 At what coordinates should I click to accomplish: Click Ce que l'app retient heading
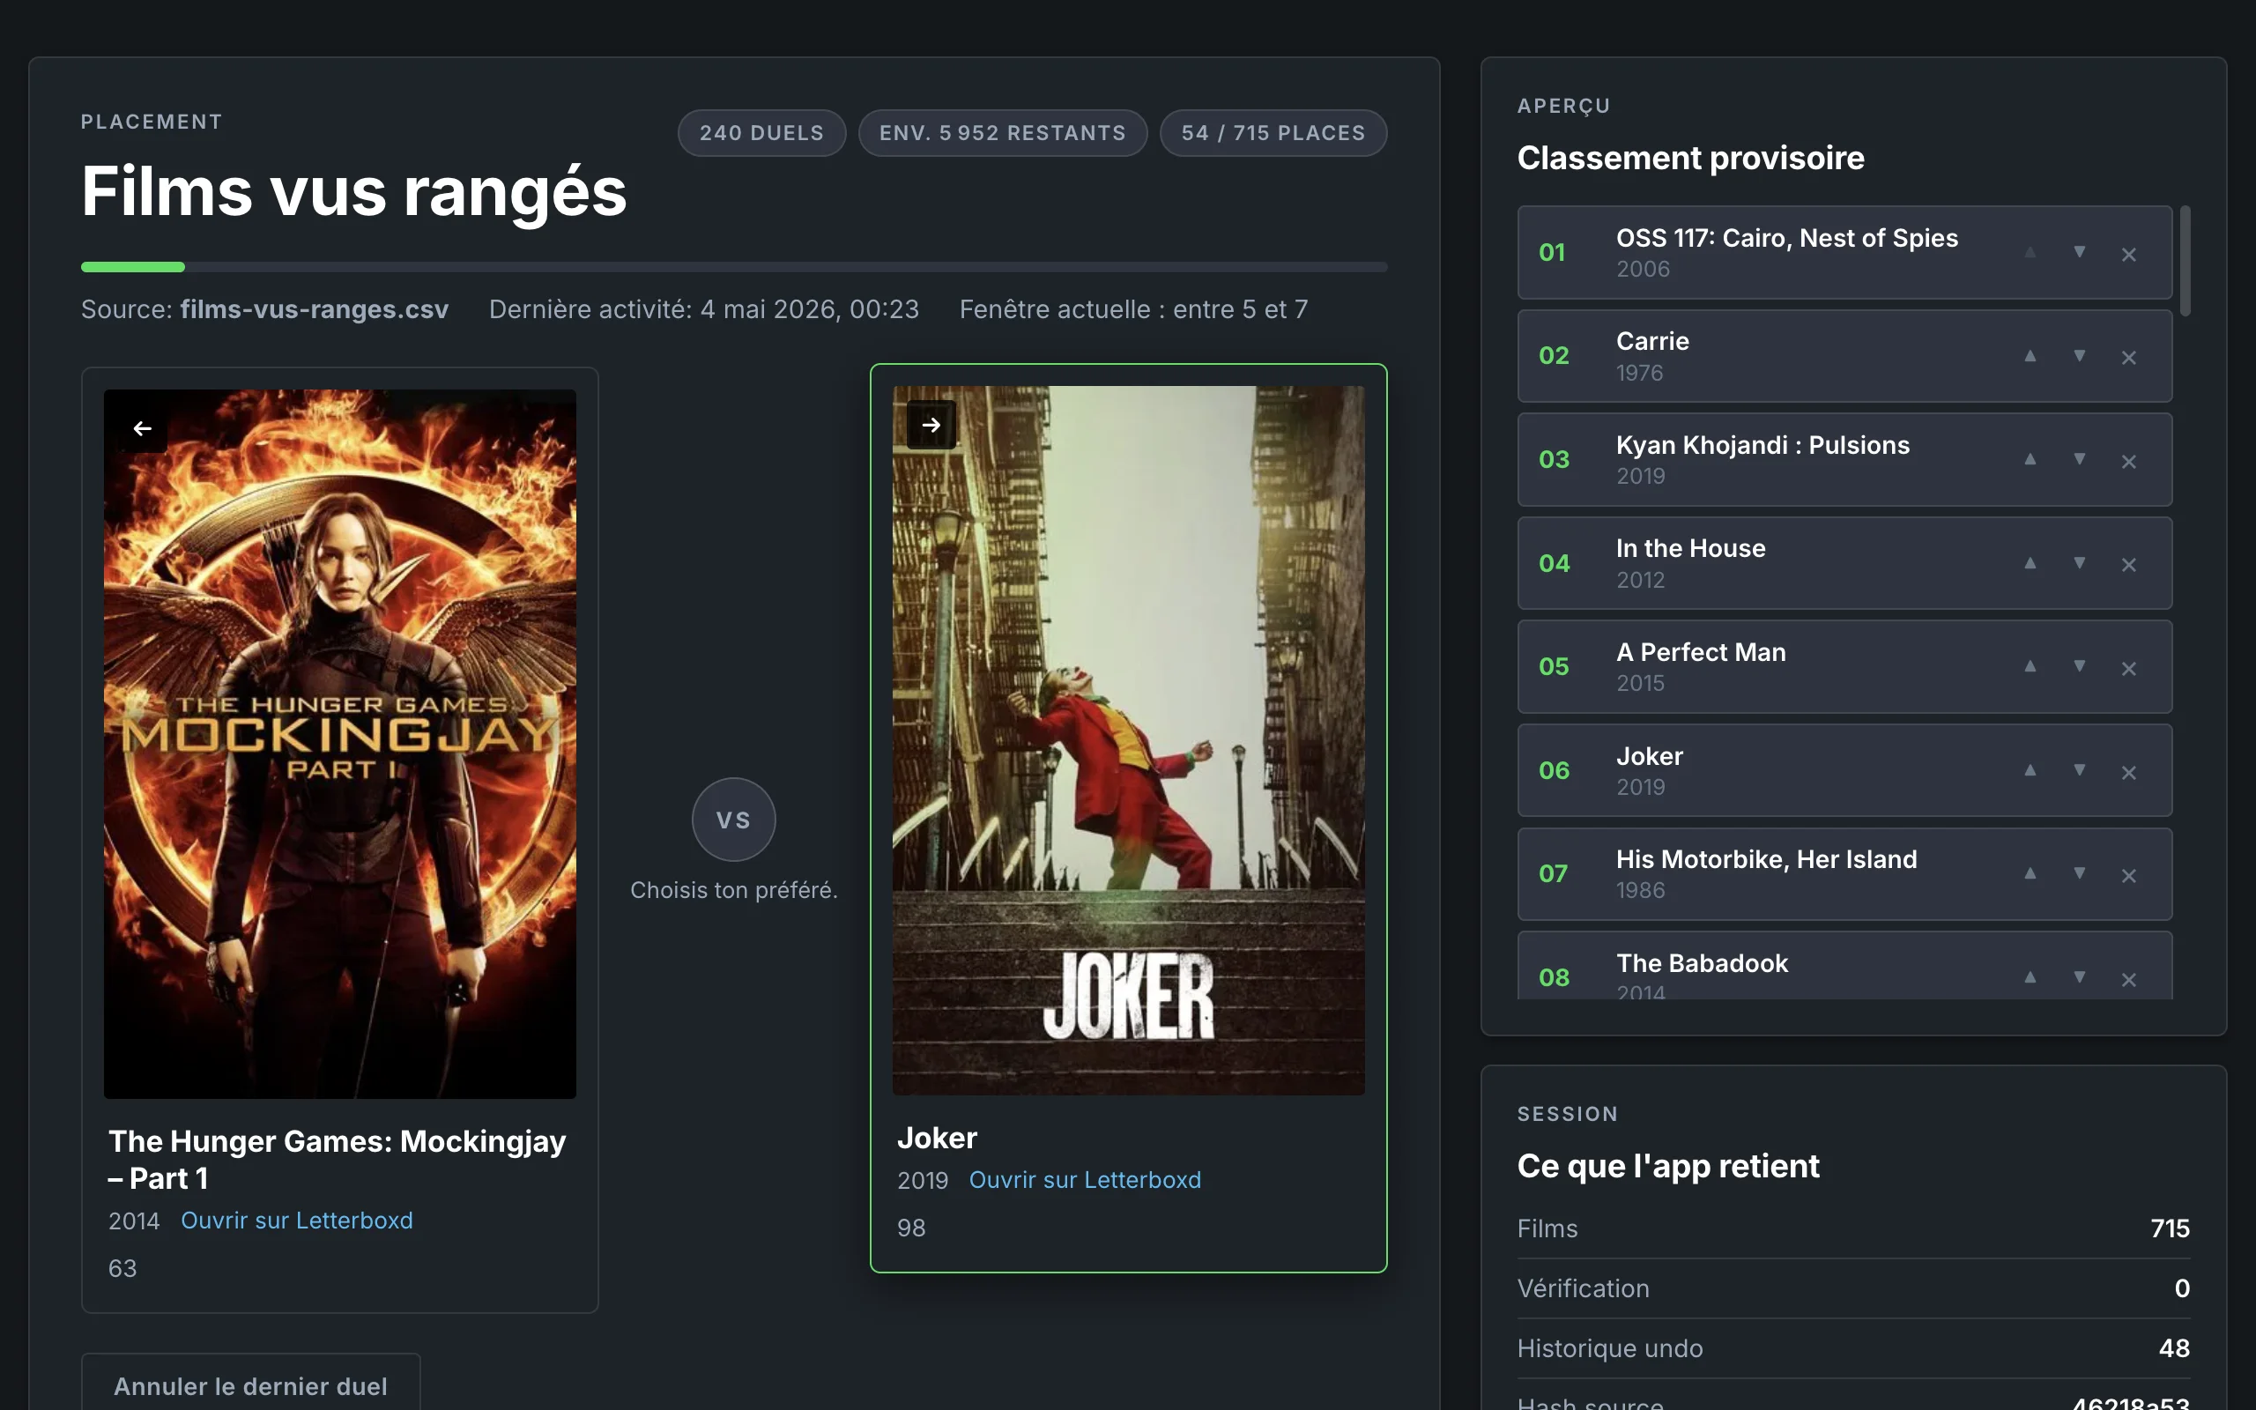point(1667,1166)
